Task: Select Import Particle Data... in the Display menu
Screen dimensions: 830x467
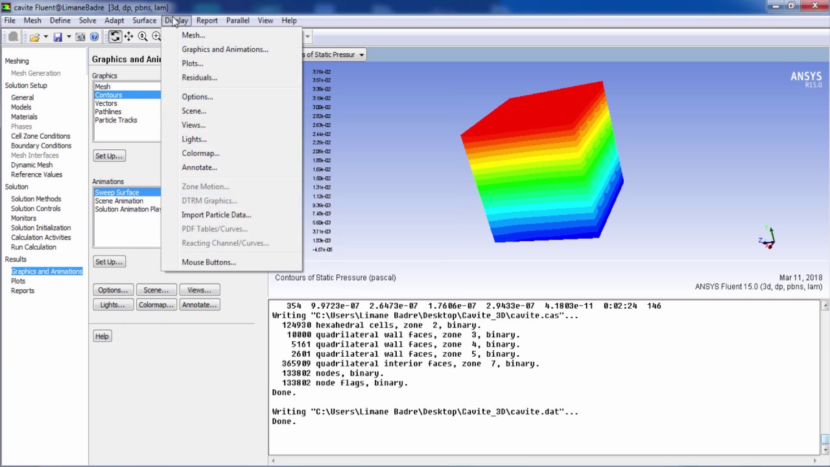Action: (x=216, y=215)
